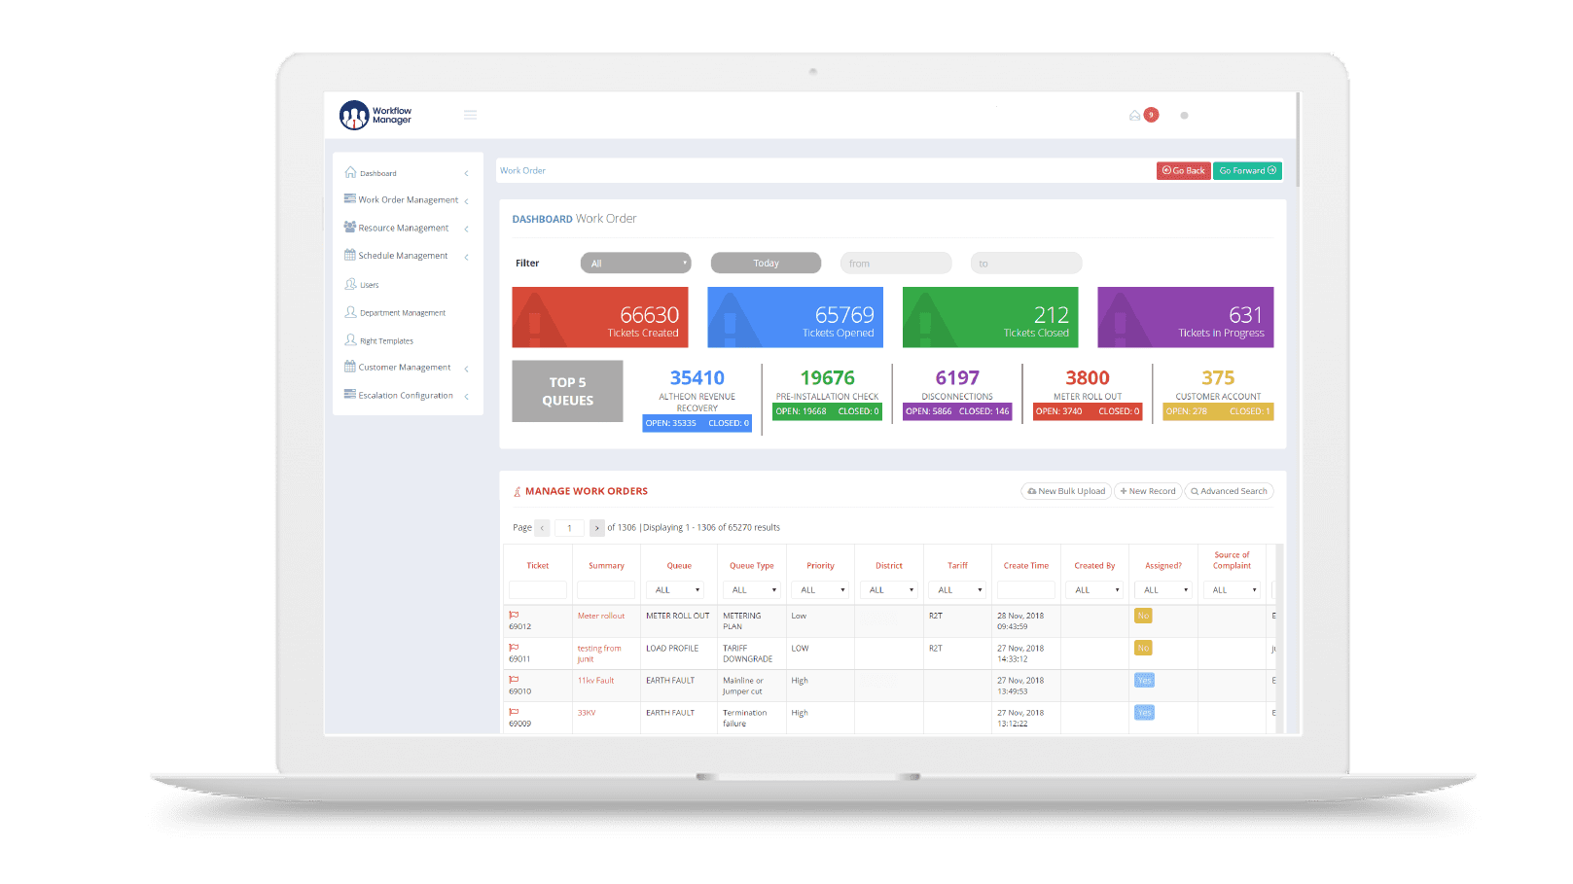Open Right Templates menu item
1573x884 pixels.
[x=386, y=341]
